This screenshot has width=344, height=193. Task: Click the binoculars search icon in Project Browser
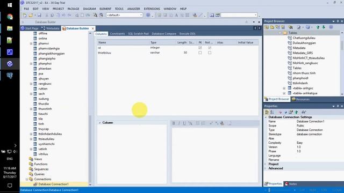pyautogui.click(x=291, y=27)
